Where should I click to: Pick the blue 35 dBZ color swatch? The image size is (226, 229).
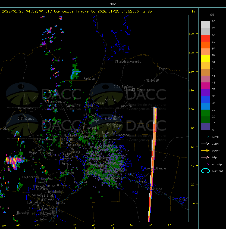pos(205,99)
